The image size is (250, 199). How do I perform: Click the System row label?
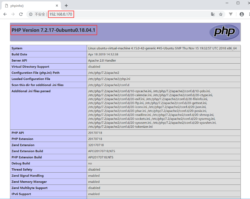click(17, 48)
